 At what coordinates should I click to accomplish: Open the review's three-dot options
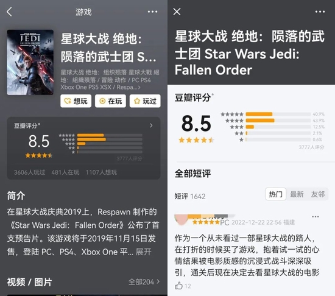[x=316, y=217]
